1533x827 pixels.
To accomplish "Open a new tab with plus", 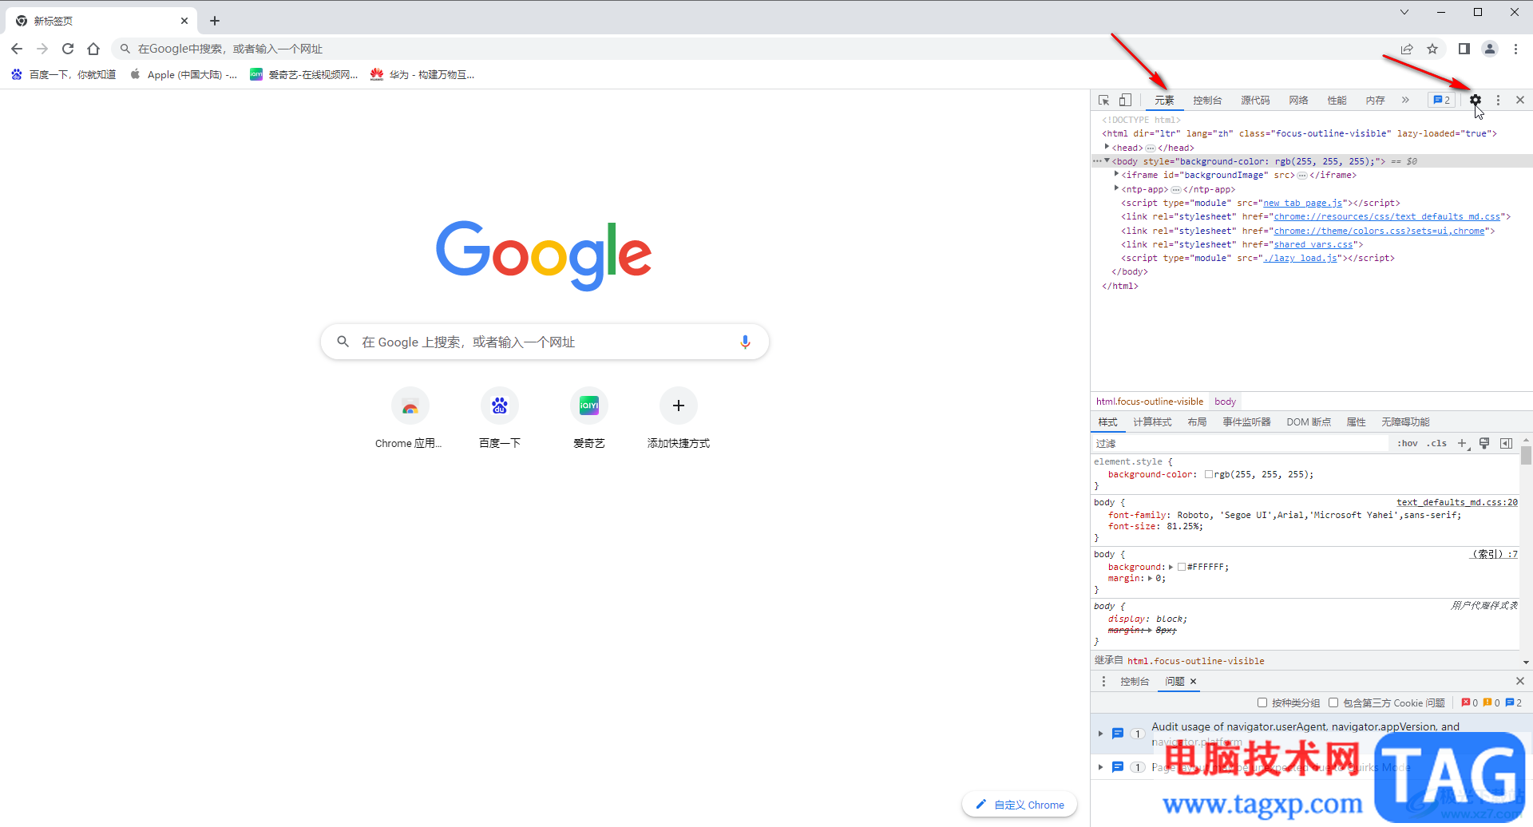I will point(215,21).
